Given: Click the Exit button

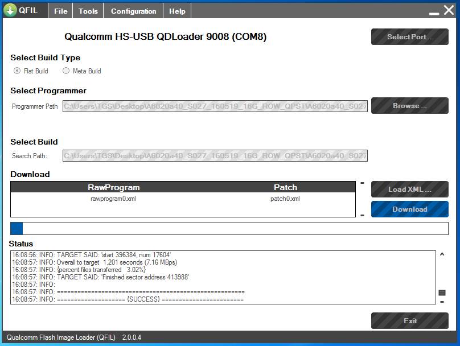Looking at the screenshot, I should click(x=409, y=321).
